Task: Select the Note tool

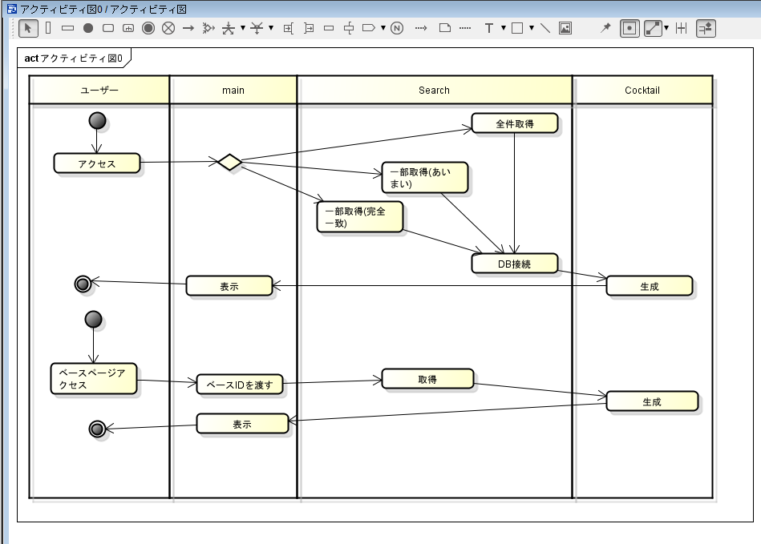Action: [x=445, y=28]
